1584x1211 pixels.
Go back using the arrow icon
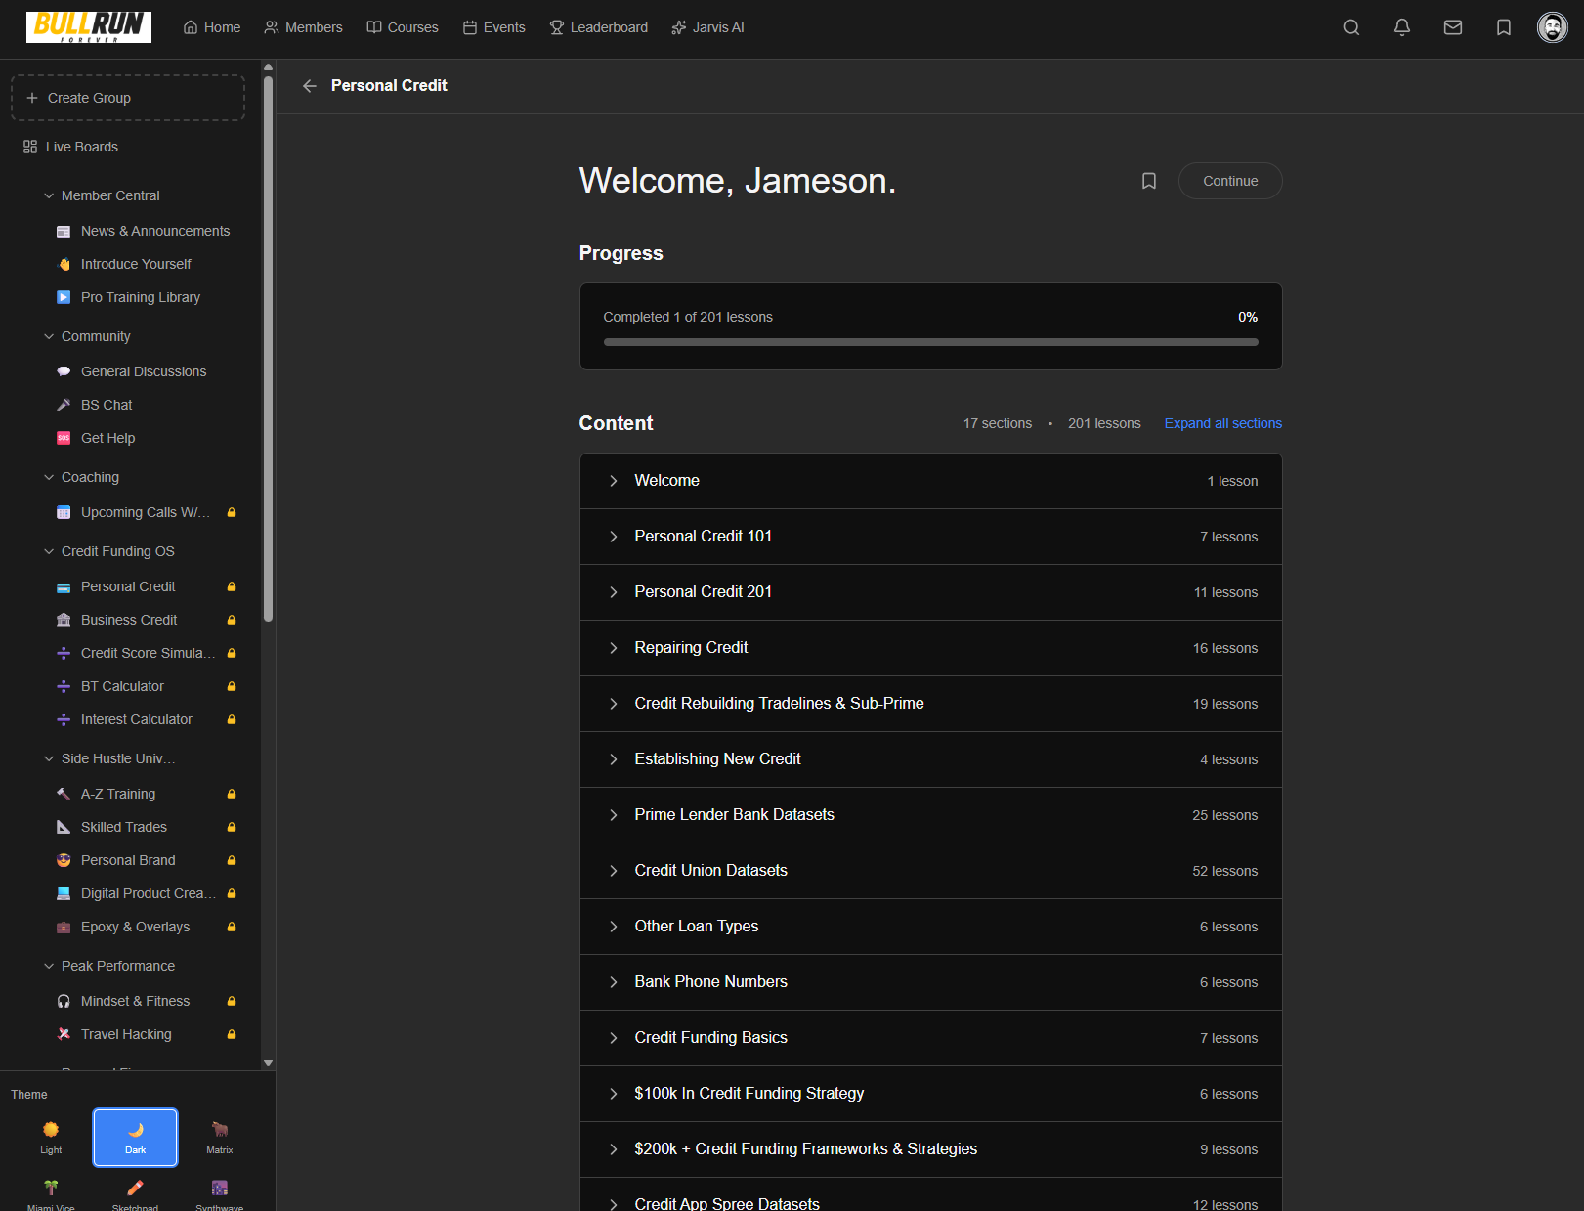point(310,86)
